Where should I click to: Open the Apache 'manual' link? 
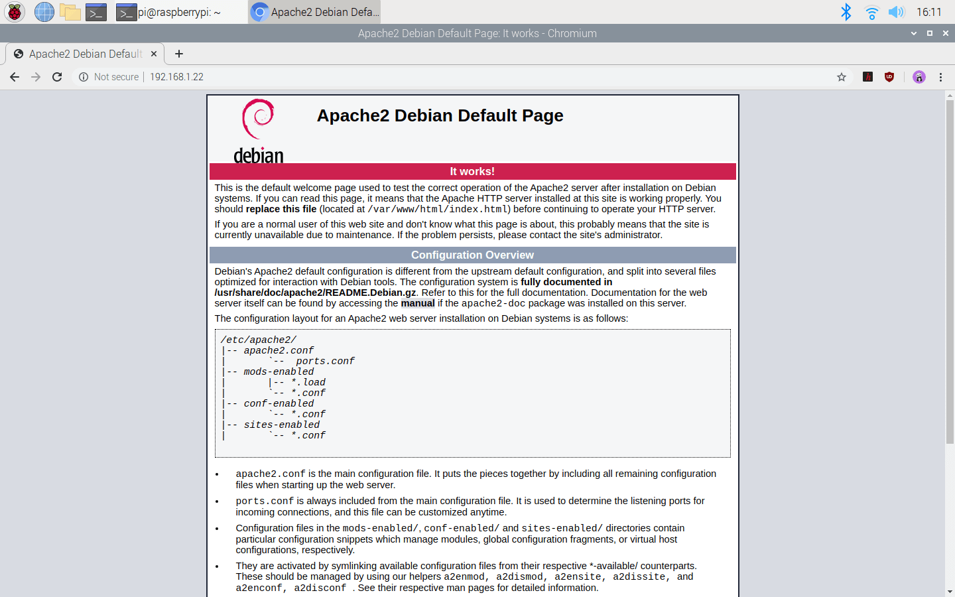pyautogui.click(x=418, y=302)
